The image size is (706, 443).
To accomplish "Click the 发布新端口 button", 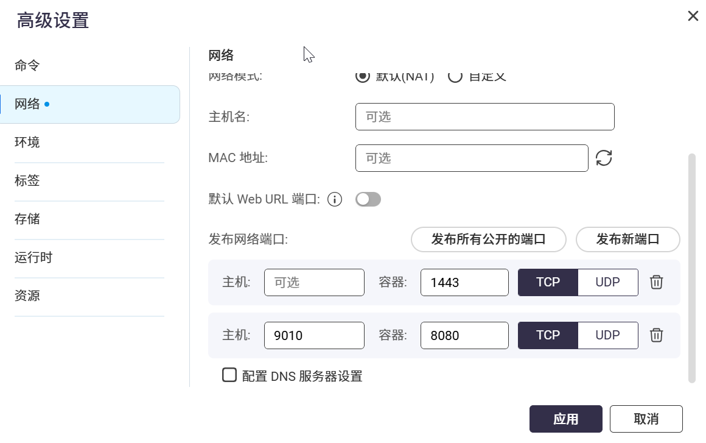I will pyautogui.click(x=627, y=239).
